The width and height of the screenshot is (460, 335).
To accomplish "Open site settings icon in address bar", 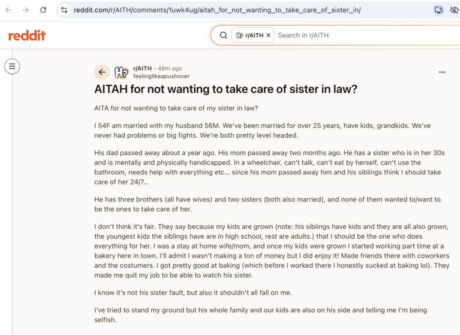I will tap(64, 10).
